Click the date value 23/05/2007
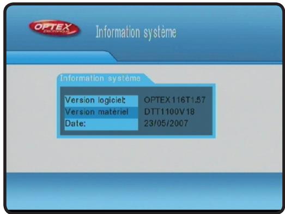 coord(166,123)
